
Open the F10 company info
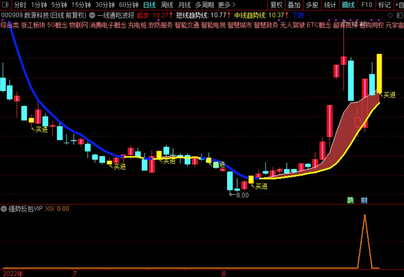point(366,5)
